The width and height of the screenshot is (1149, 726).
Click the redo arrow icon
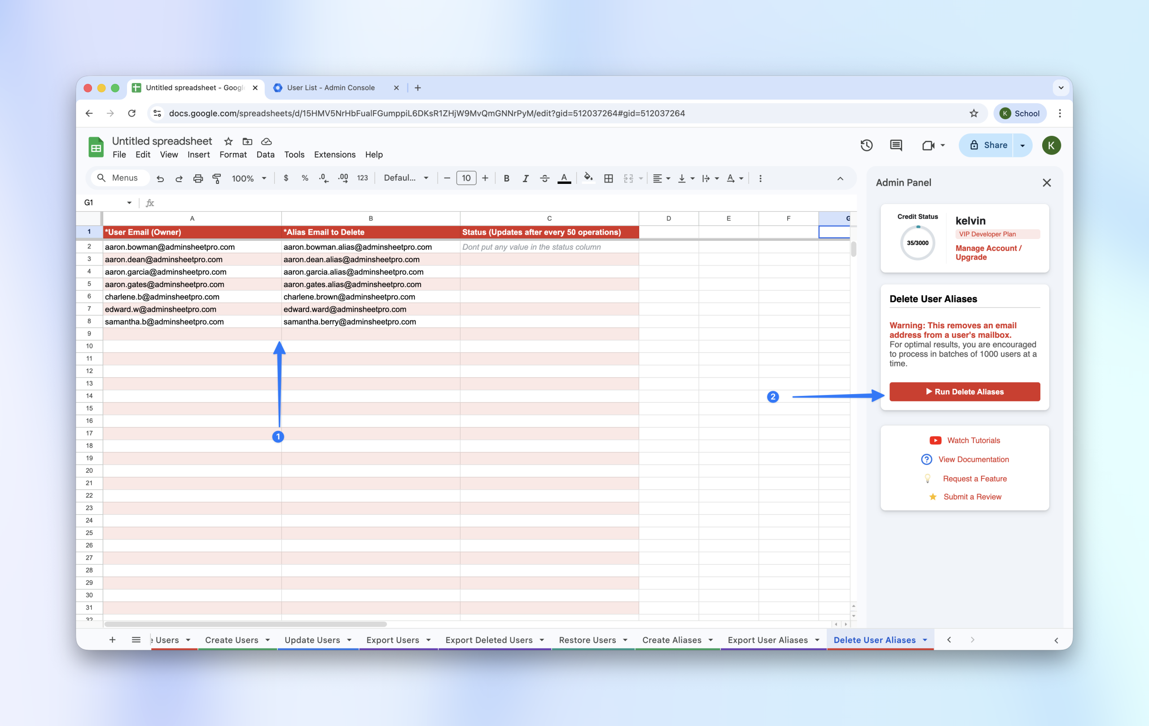[x=179, y=178]
